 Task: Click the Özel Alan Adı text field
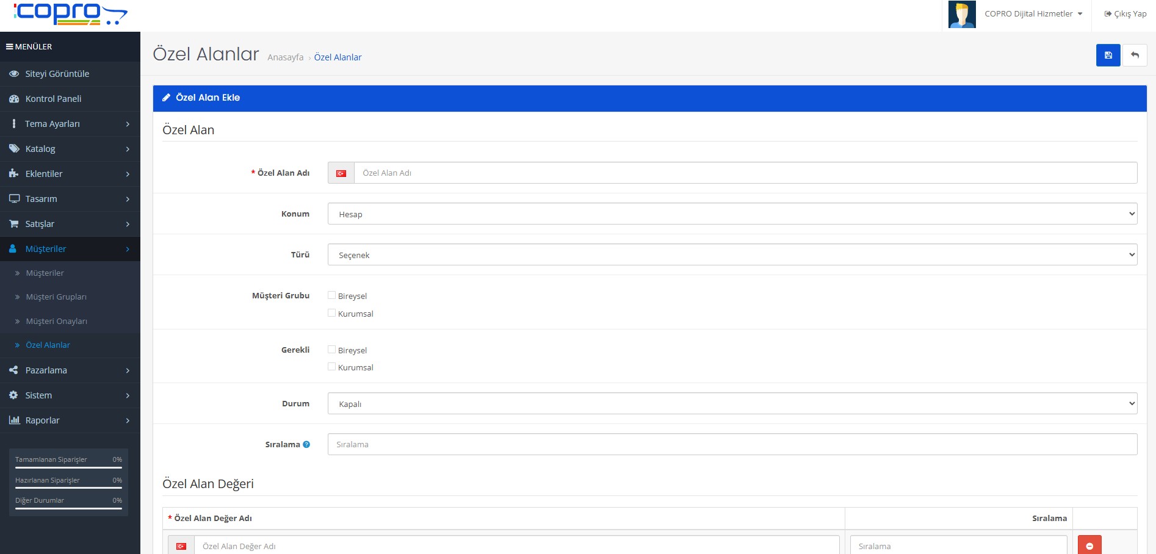pyautogui.click(x=745, y=173)
